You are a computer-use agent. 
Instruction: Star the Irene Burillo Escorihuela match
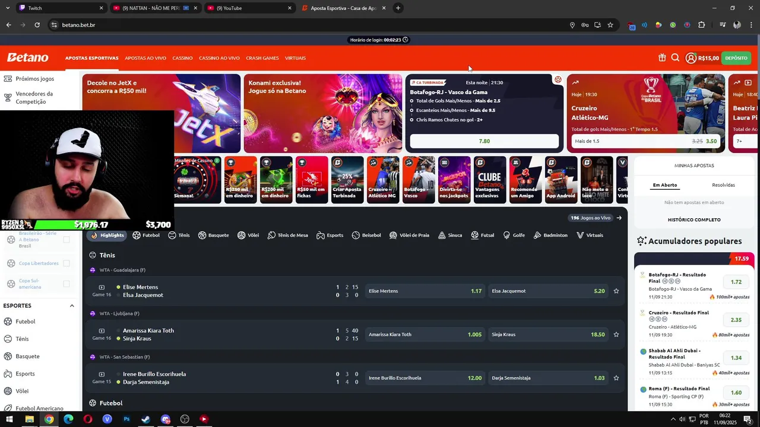click(616, 378)
